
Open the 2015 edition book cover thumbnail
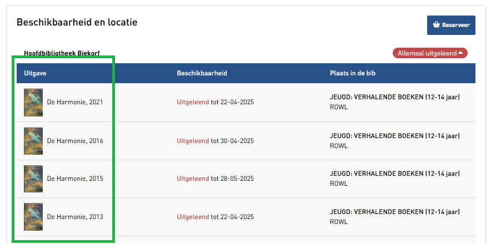33,179
